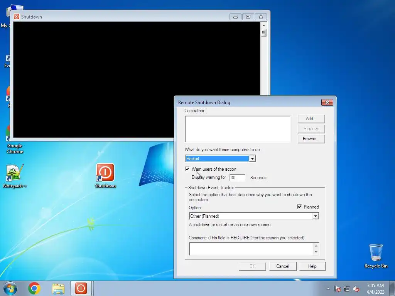
Task: Click the Browse... button
Action: (311, 139)
